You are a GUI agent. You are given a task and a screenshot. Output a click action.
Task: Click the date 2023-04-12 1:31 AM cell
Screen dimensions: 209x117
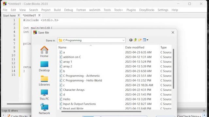tap(138, 57)
